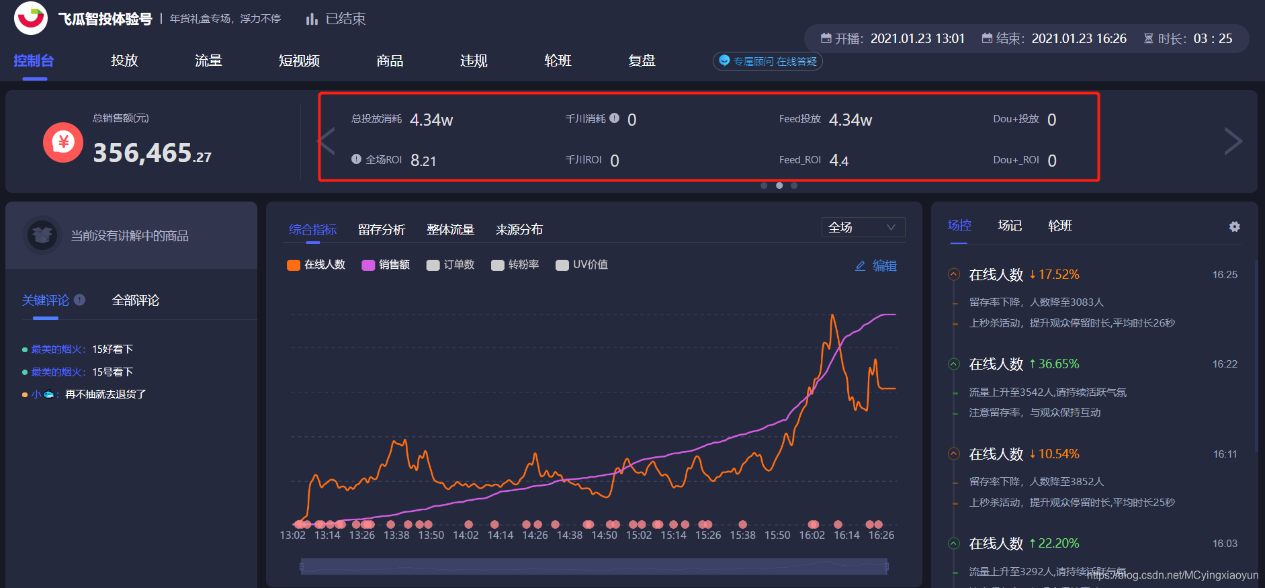Click the 总销售额 value 356,465.27
1265x588 pixels.
coord(152,153)
